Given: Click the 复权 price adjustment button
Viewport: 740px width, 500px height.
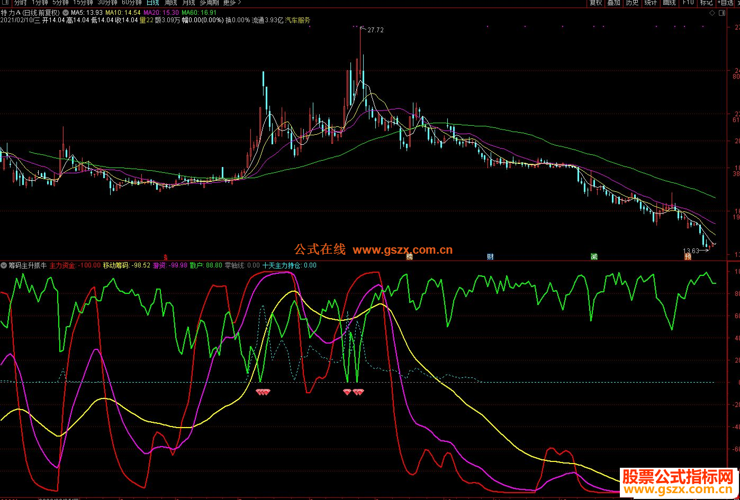Looking at the screenshot, I should click(x=595, y=3).
